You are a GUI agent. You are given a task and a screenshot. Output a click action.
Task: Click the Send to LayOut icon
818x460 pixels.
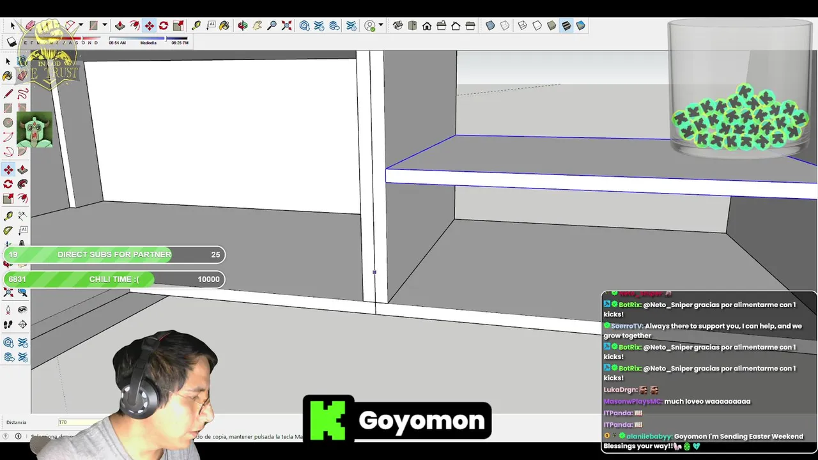click(x=334, y=26)
